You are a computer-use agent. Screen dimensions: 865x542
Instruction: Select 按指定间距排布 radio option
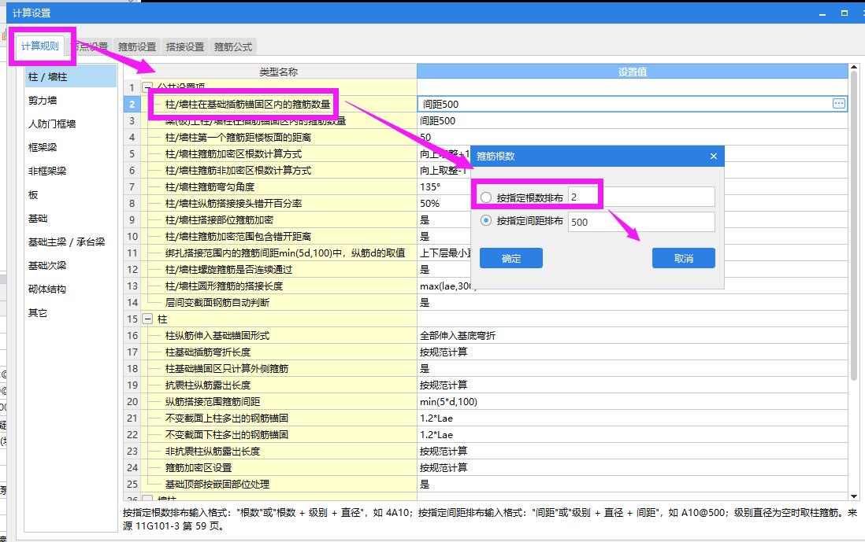tap(486, 220)
